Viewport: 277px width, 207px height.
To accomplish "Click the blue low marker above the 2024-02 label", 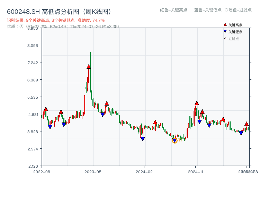I will click(x=143, y=138).
